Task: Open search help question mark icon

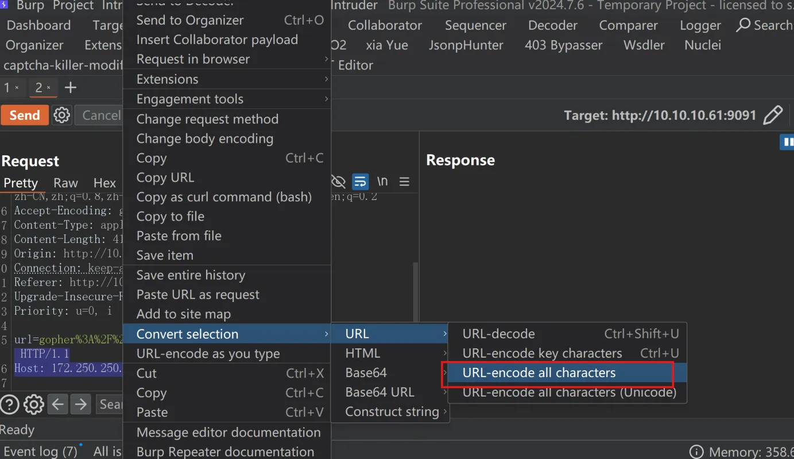Action: [10, 405]
